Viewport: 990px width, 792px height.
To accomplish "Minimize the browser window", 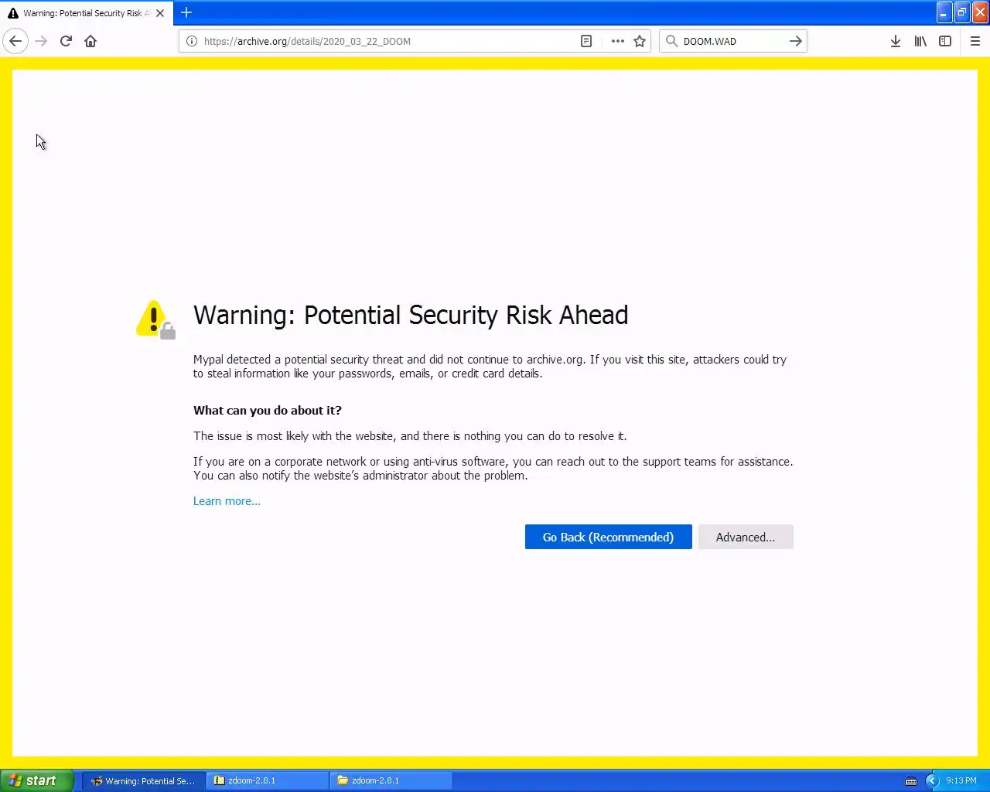I will click(x=944, y=12).
